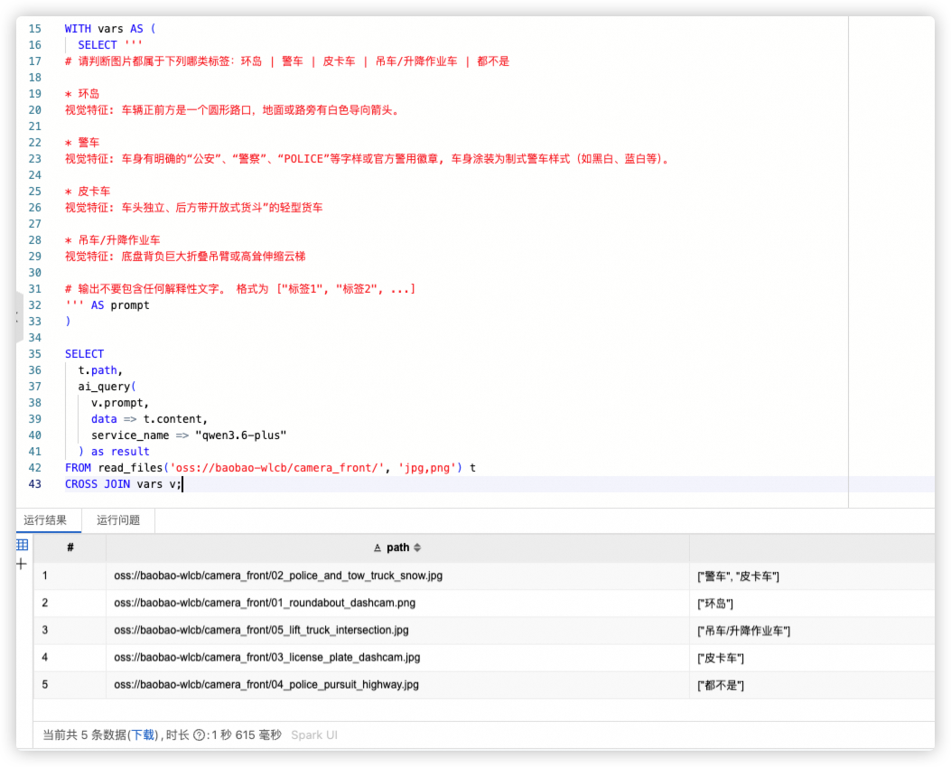
Task: Click row number 1 in results
Action: 45,575
